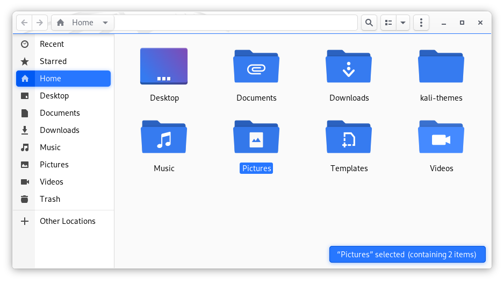Close the Files window
504x282 pixels.
[x=480, y=23]
